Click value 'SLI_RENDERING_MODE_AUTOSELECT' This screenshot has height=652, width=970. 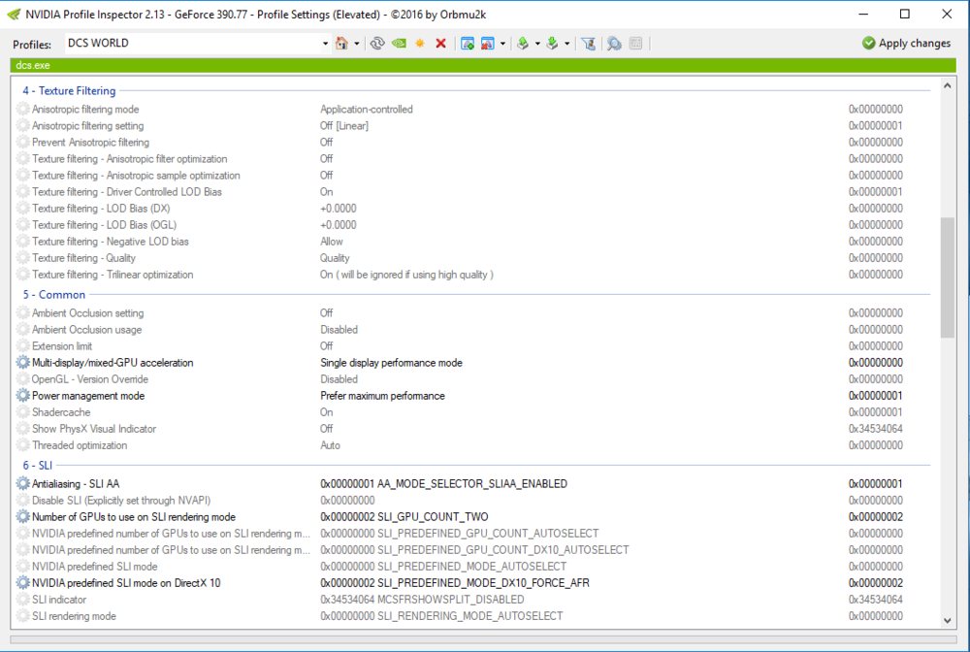[x=470, y=616]
